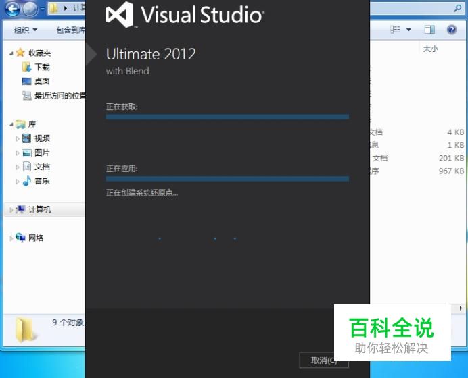This screenshot has width=468, height=378.
Task: Open 桌面 in the favorites list
Action: tap(42, 81)
